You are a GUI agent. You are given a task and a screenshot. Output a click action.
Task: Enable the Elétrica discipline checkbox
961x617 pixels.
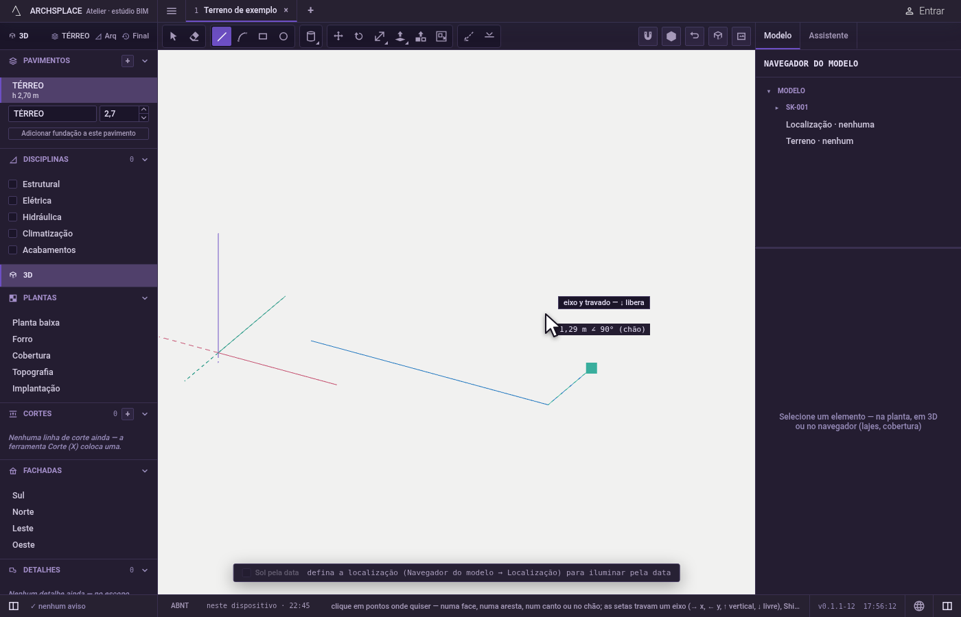click(x=12, y=200)
